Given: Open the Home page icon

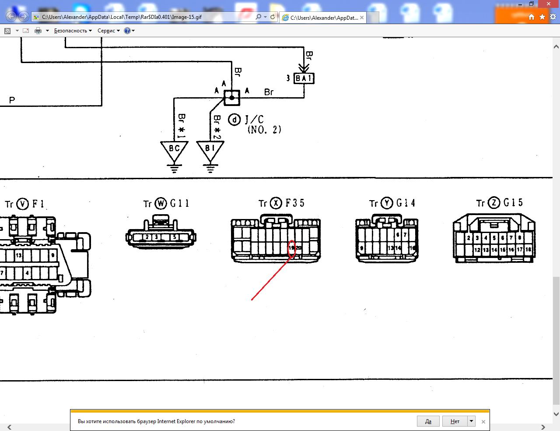Looking at the screenshot, I should click(x=532, y=17).
